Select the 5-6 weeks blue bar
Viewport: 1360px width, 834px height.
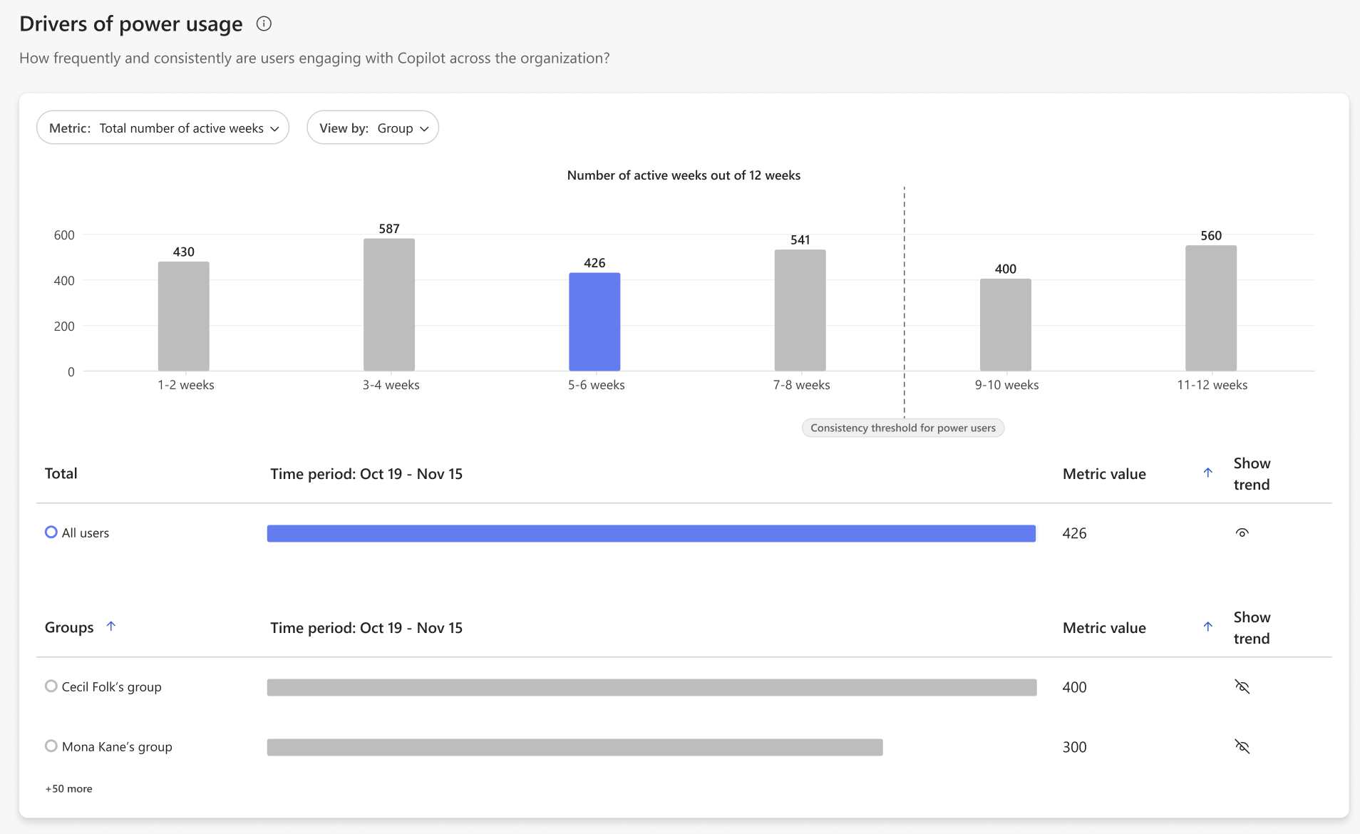[594, 322]
